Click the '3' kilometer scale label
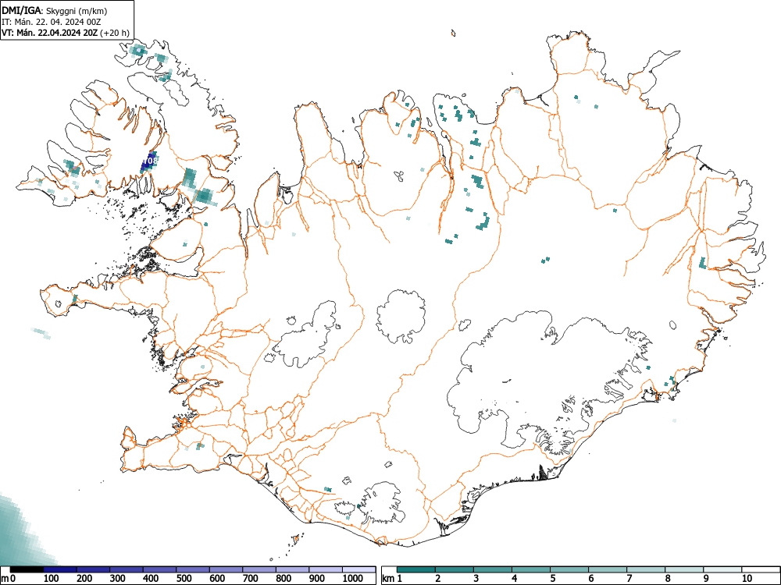Viewport: 781px width, 585px height. click(x=476, y=578)
